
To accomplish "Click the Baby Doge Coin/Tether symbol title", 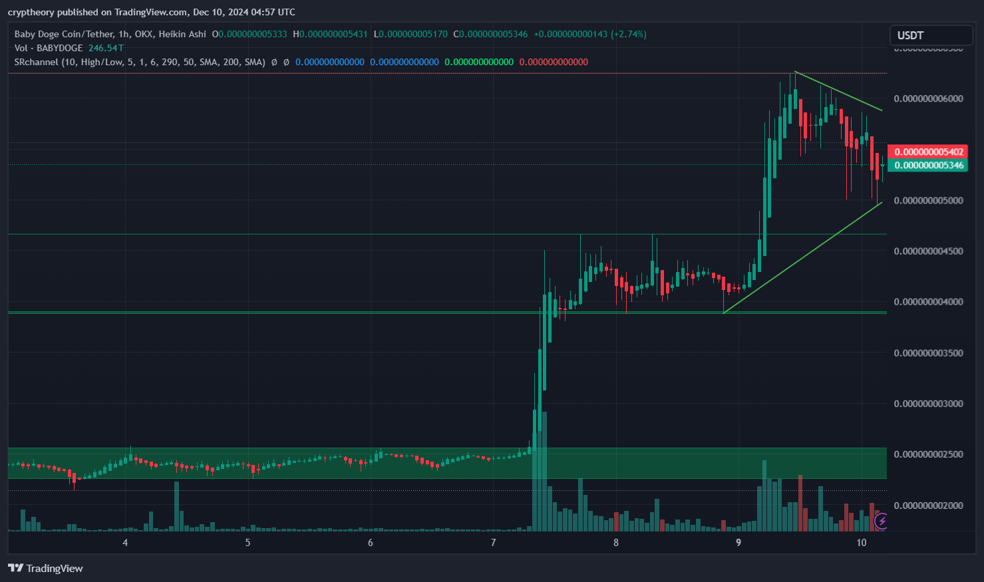I will tap(64, 34).
